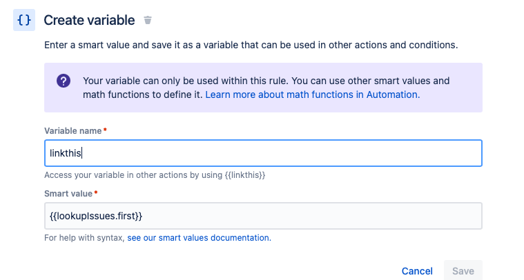
Task: Open Learn more about math functions link
Action: coord(312,94)
